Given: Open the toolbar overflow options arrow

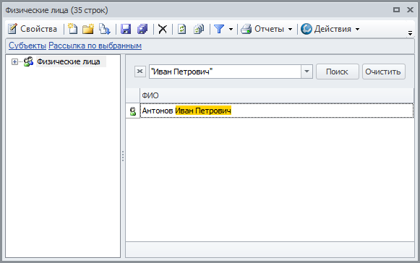Looking at the screenshot, I should click(x=410, y=33).
